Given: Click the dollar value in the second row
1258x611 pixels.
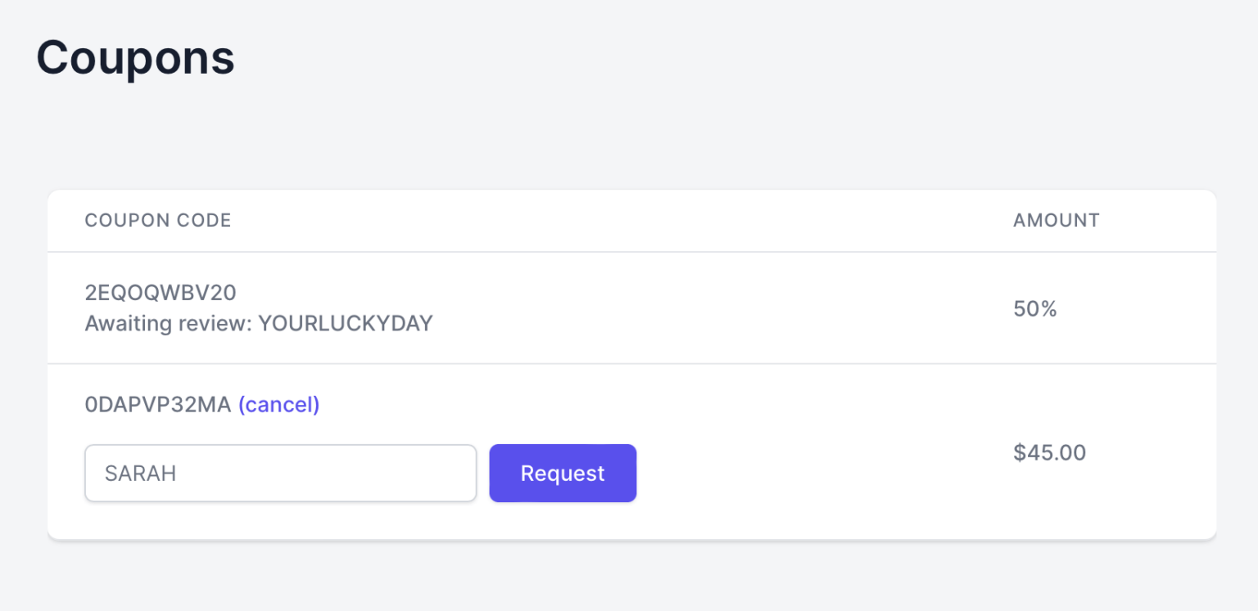Looking at the screenshot, I should pos(1049,452).
